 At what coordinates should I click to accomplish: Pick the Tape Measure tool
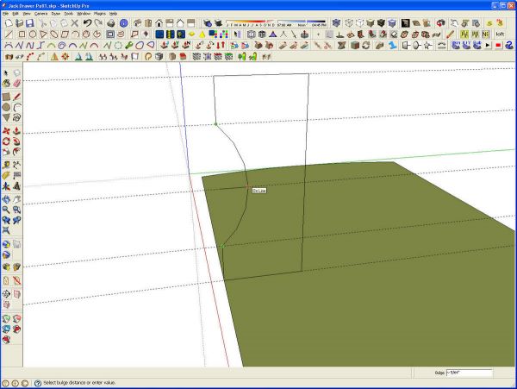click(6, 165)
